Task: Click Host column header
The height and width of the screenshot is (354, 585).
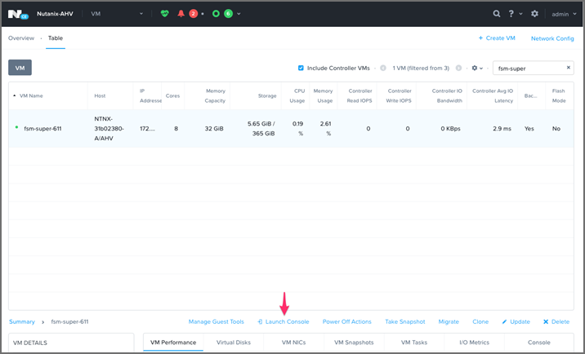Action: pos(100,95)
